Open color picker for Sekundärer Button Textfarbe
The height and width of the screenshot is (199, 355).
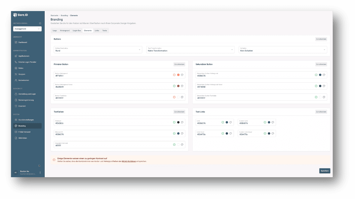tap(324, 97)
